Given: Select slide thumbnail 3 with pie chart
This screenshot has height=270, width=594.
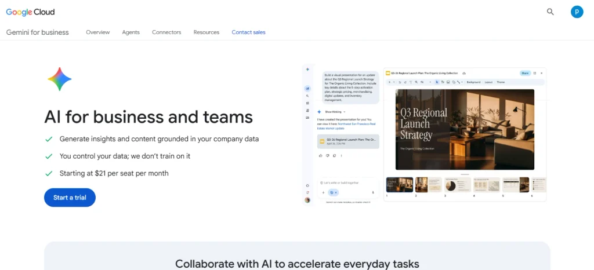Looking at the screenshot, I should click(x=458, y=185).
